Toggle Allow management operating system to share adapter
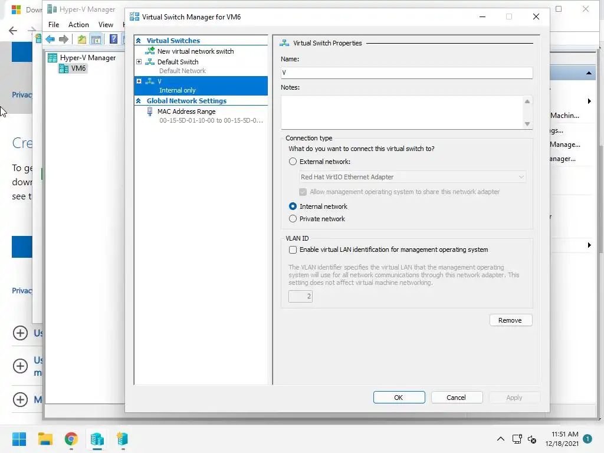Image resolution: width=604 pixels, height=453 pixels. coord(303,192)
